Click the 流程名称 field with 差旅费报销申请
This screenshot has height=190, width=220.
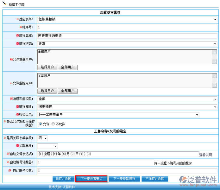coord(127,36)
